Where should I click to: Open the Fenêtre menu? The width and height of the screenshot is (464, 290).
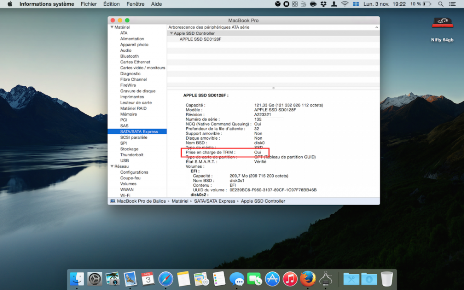pos(135,4)
